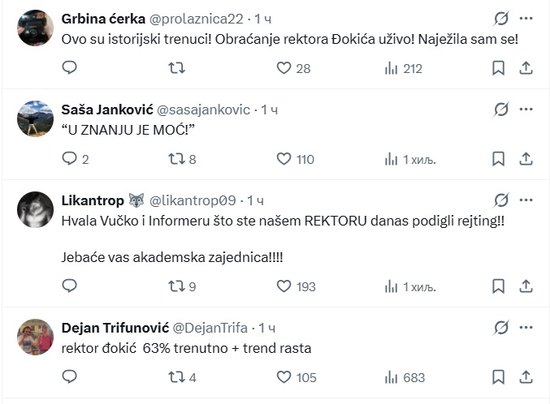Open more options on Grbina ćerka's tweet
Image resolution: width=550 pixels, height=404 pixels.
(x=526, y=18)
